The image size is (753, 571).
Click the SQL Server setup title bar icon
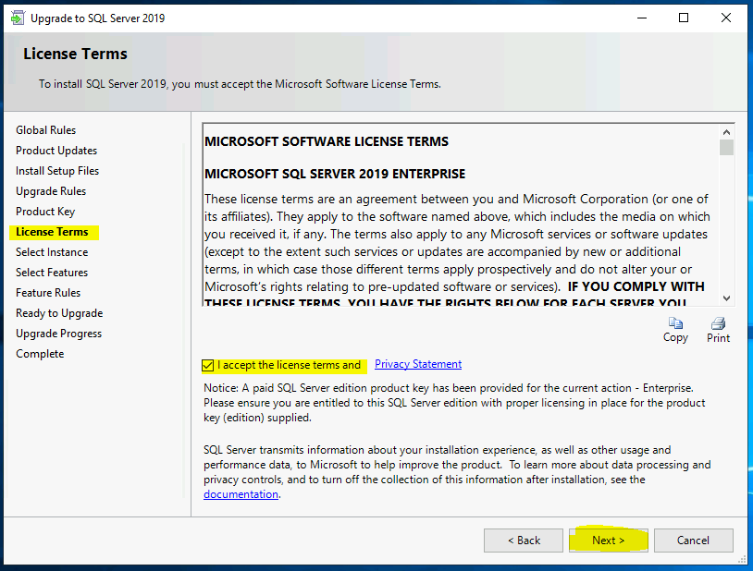[18, 18]
